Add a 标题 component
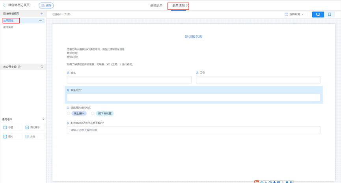The image size is (341, 183). tap(12, 127)
